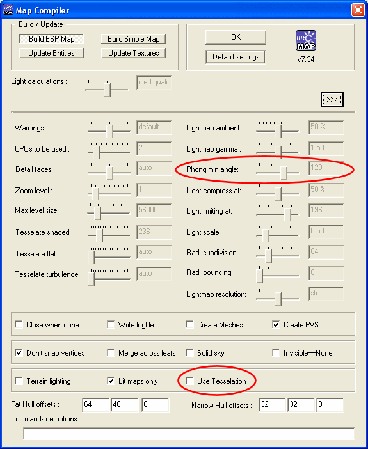Enable Create Meshes checkbox

pyautogui.click(x=189, y=325)
